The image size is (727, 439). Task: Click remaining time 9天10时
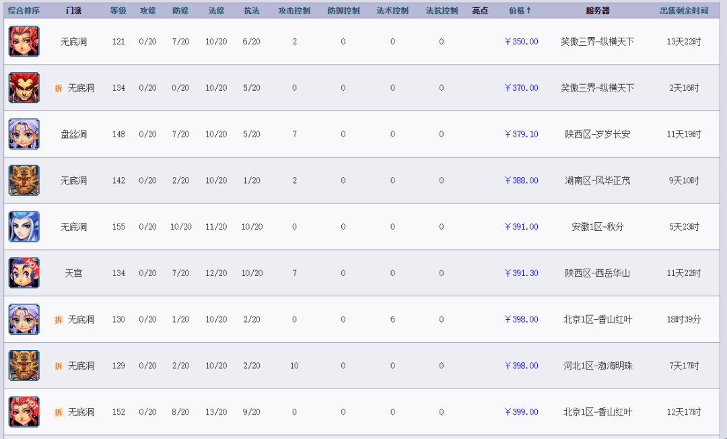click(684, 181)
